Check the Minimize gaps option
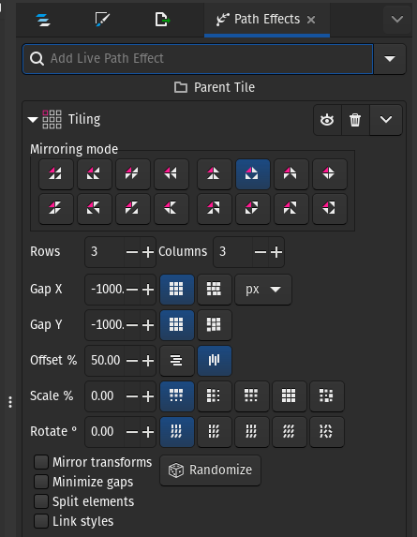This screenshot has width=417, height=537. point(41,482)
